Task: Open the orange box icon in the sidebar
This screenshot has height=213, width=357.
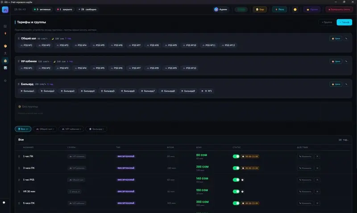Action: (x=5, y=46)
